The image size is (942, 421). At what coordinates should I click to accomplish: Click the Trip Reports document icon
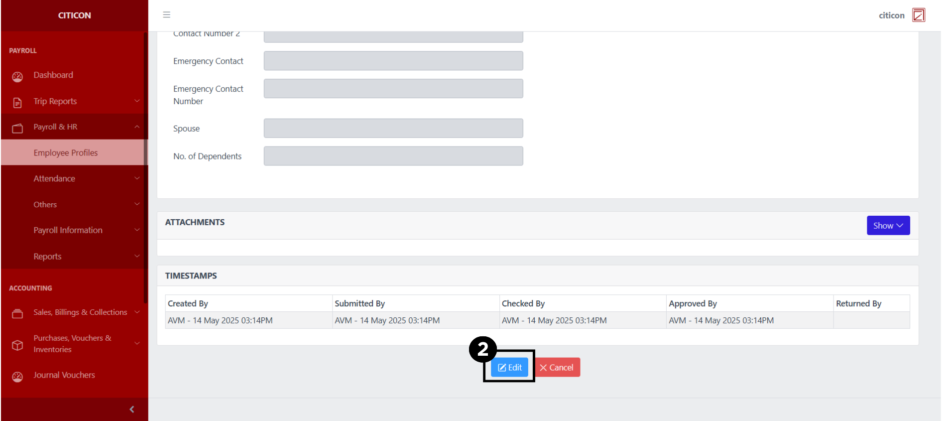click(17, 103)
